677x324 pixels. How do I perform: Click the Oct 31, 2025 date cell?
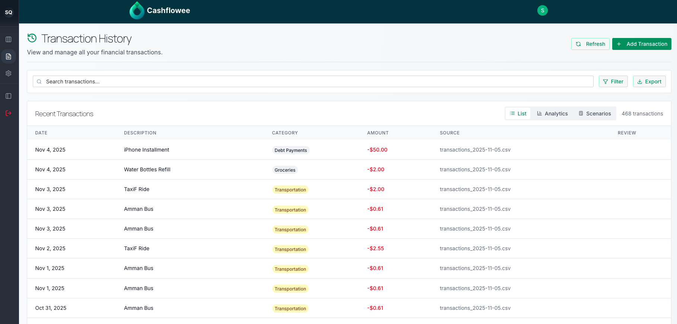51,308
